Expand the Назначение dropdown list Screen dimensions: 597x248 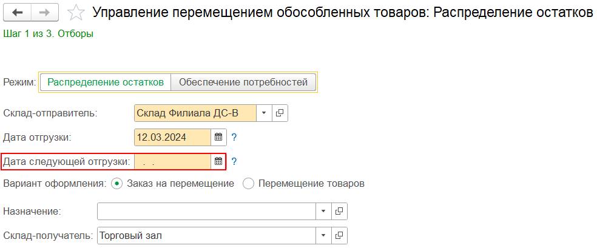323,211
